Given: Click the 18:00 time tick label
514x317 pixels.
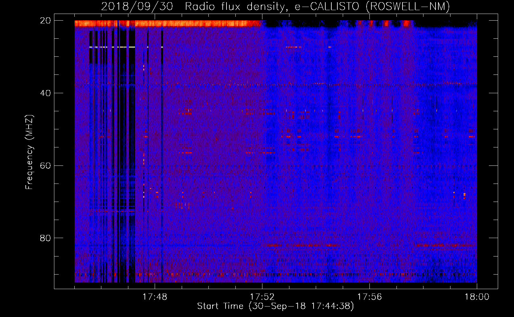Looking at the screenshot, I should tap(477, 297).
